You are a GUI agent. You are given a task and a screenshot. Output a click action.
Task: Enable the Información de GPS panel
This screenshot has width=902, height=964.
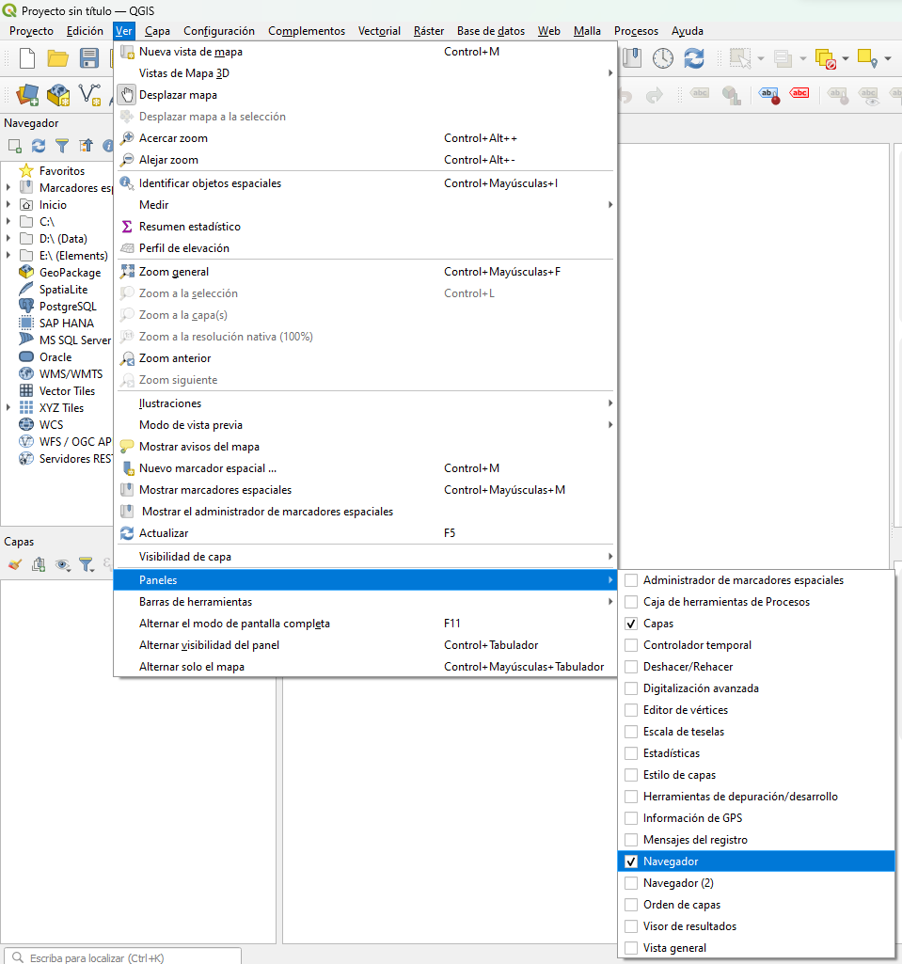[631, 818]
